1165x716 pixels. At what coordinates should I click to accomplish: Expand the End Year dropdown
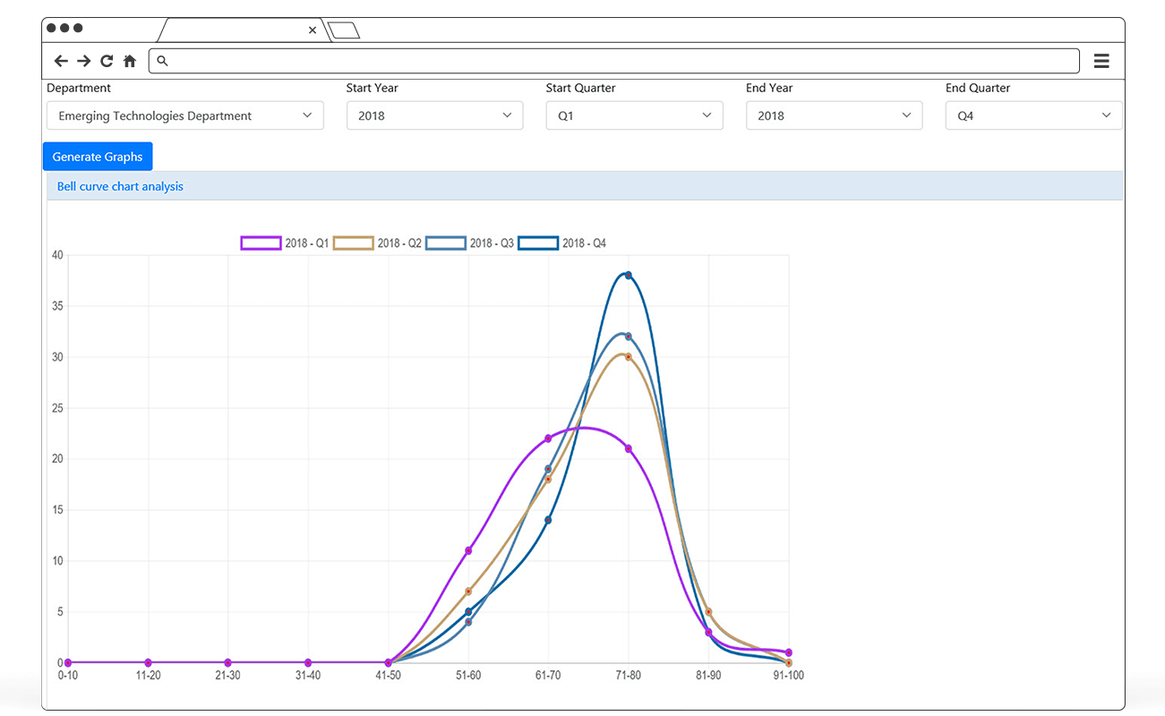(x=834, y=115)
